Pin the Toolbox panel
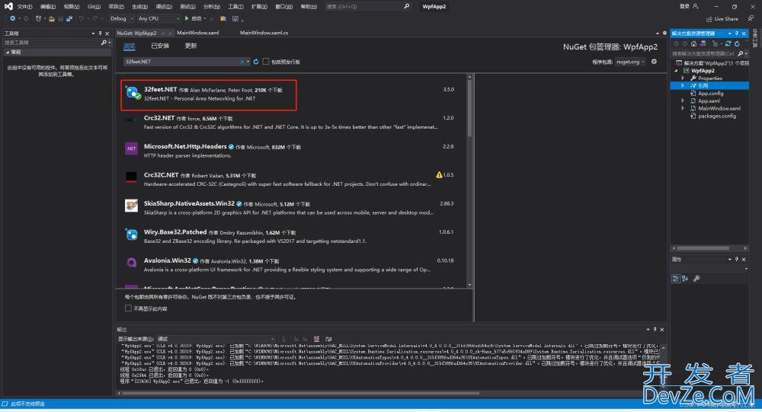The width and height of the screenshot is (762, 412). click(x=100, y=33)
